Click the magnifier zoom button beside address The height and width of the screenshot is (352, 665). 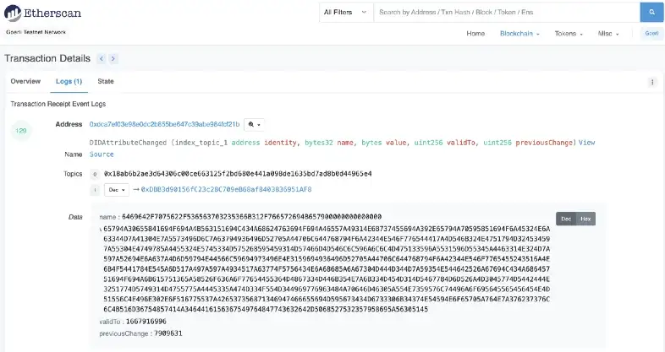[255, 124]
